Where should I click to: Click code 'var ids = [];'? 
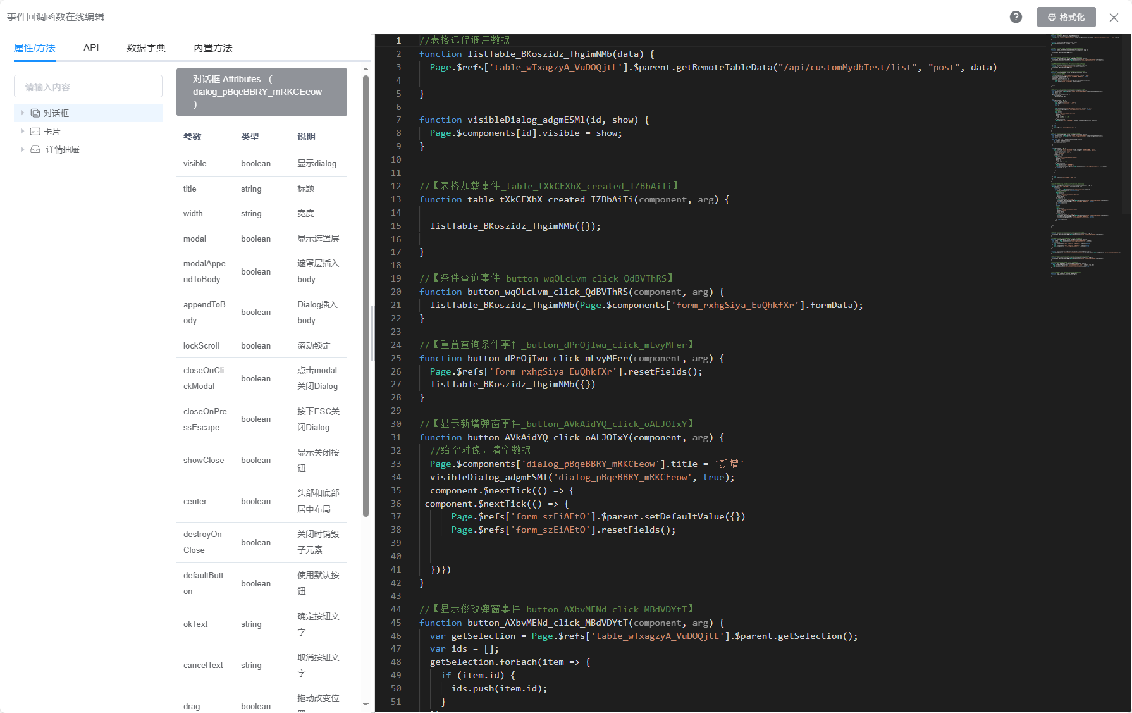[465, 648]
